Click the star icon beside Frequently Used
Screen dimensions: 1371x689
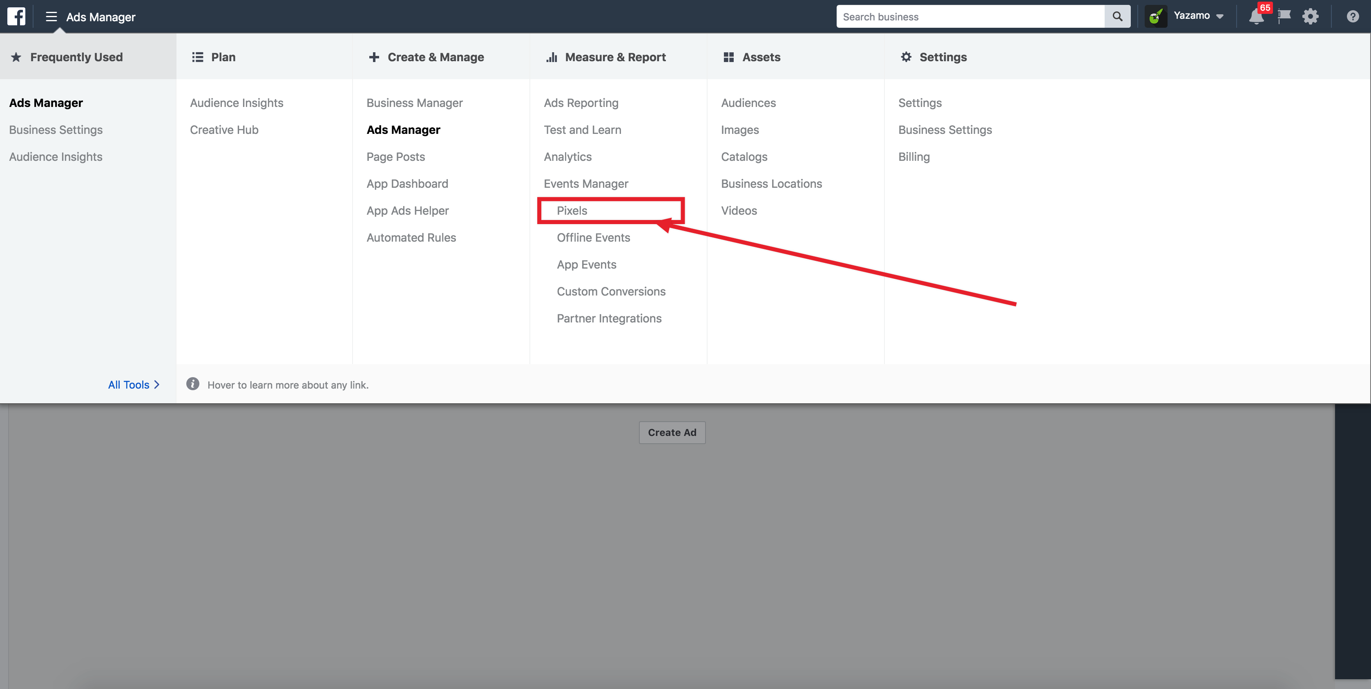[16, 57]
